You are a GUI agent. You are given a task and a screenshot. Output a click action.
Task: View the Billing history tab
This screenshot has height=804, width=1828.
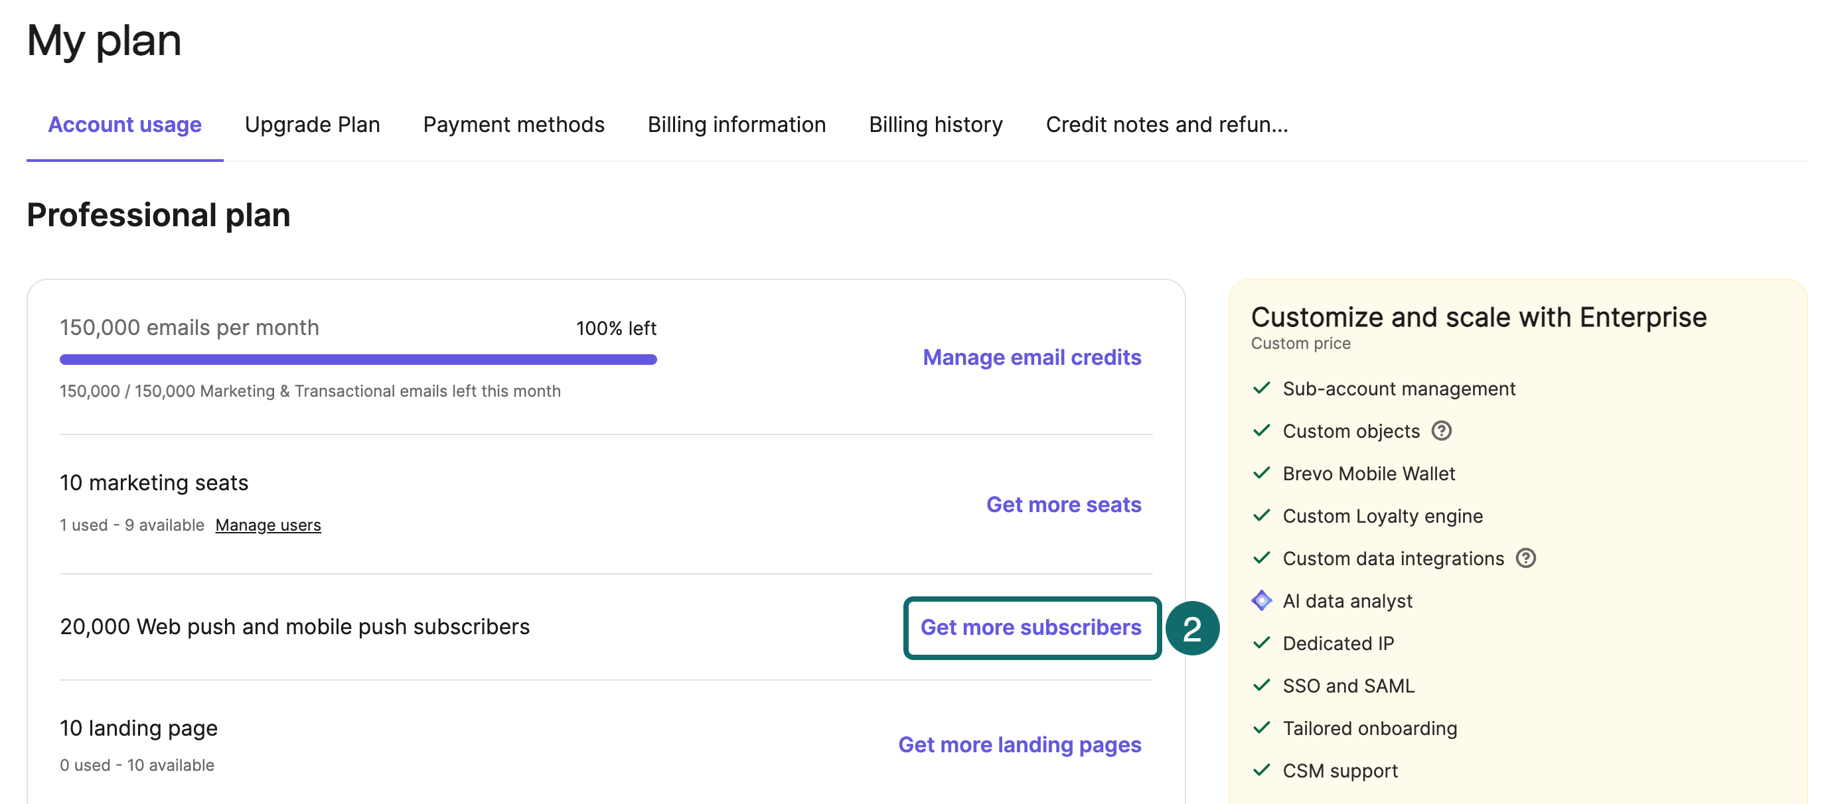935,125
